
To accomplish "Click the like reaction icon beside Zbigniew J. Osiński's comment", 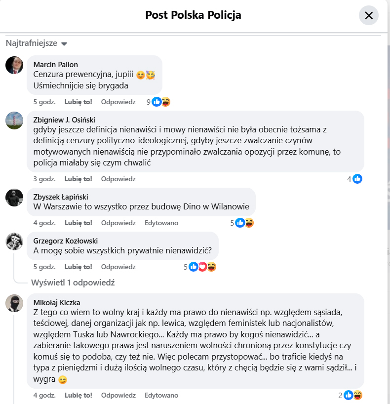I will tap(357, 179).
